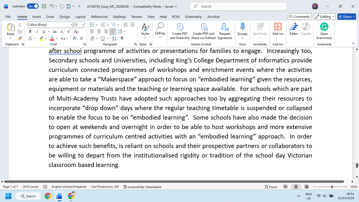Click Request Signatures
The image size is (359, 202).
click(225, 31)
